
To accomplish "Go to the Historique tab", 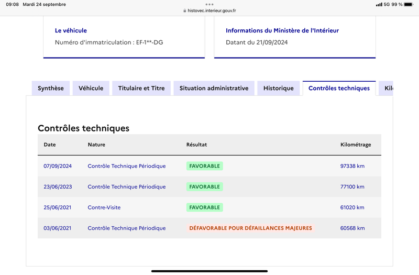I will (x=279, y=88).
